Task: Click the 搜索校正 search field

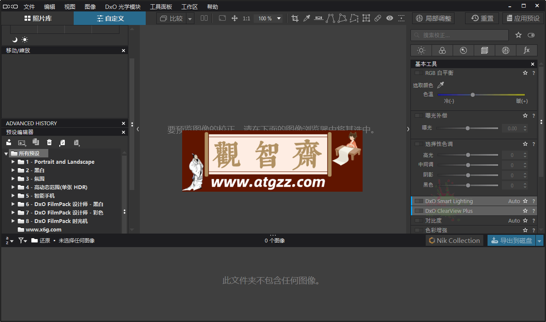Action: (x=460, y=35)
